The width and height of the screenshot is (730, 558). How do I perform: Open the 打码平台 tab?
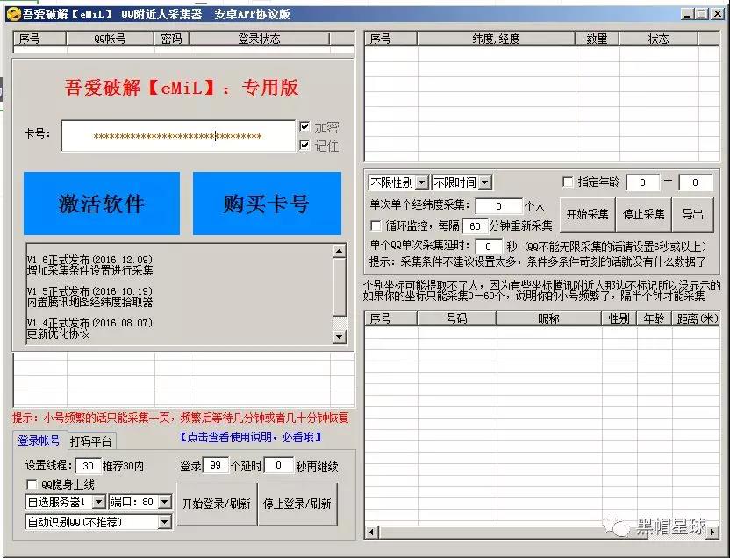[92, 440]
